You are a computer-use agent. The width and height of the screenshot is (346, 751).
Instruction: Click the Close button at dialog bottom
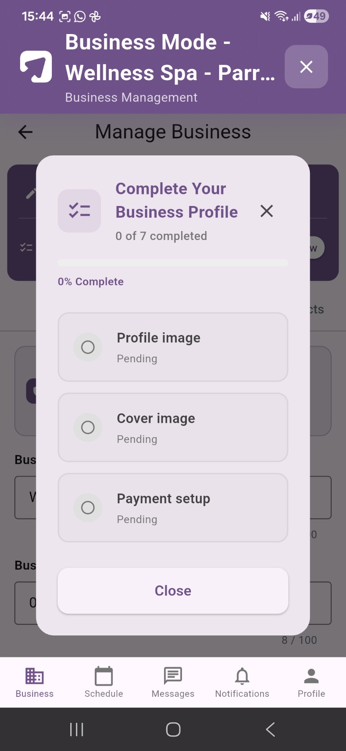pyautogui.click(x=173, y=591)
